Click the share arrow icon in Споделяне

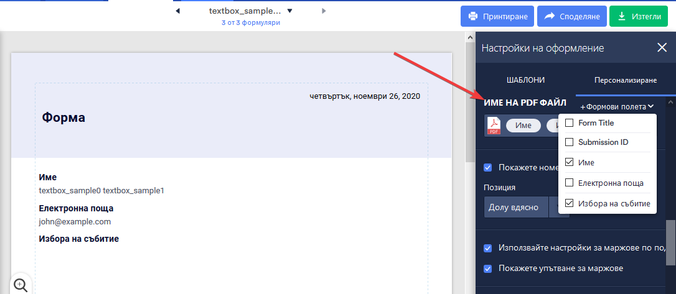coord(550,17)
